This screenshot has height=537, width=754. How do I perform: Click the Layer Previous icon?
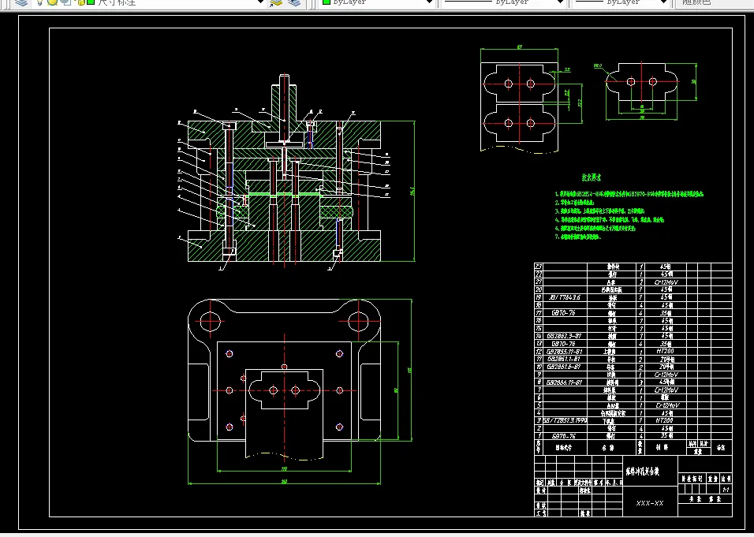[x=294, y=2]
